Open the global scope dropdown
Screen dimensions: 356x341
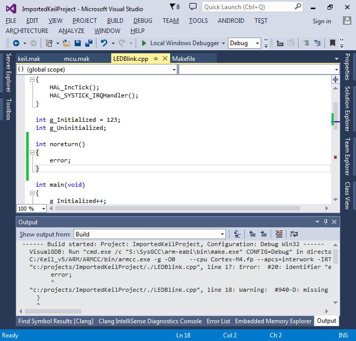[x=174, y=70]
